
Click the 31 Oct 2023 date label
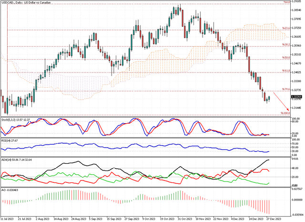tap(185, 219)
